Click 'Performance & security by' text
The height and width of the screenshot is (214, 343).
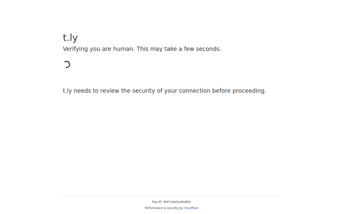163,208
